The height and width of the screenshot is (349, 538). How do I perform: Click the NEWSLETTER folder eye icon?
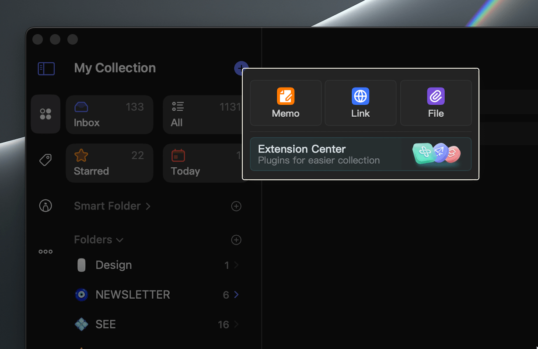(81, 295)
